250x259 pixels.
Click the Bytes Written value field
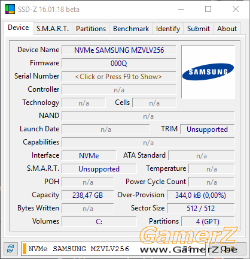[88, 209]
